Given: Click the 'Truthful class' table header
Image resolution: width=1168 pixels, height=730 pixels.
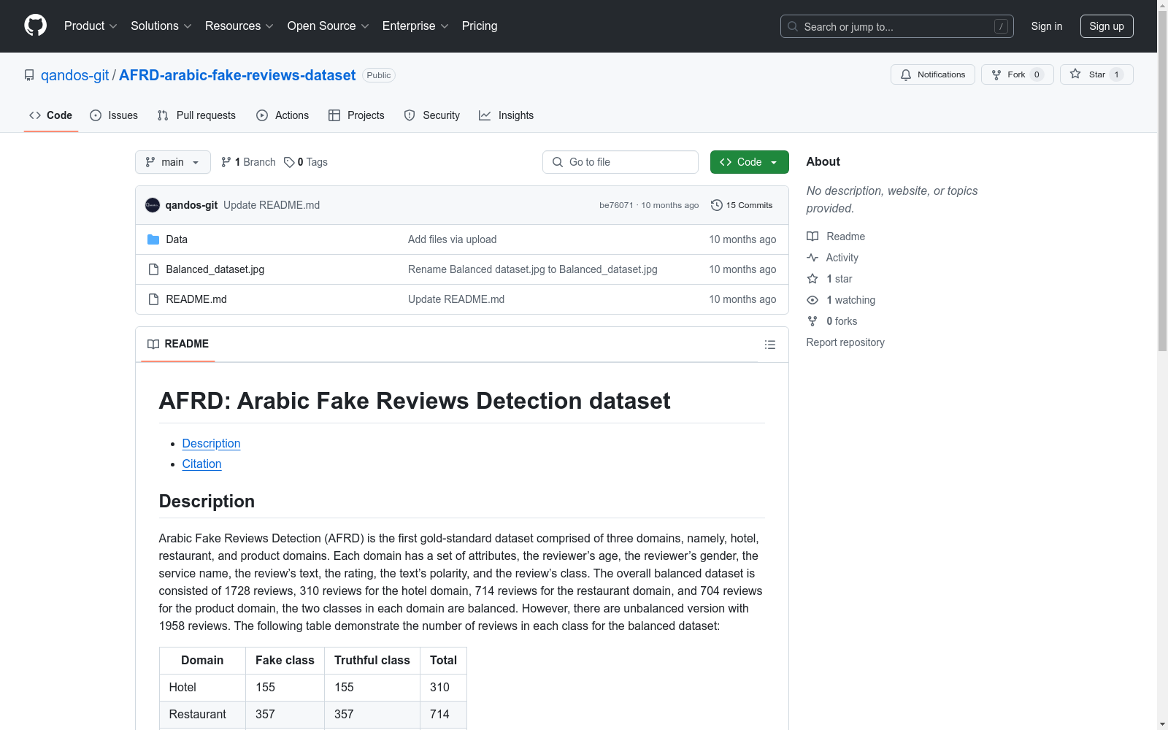Looking at the screenshot, I should click(x=372, y=661).
